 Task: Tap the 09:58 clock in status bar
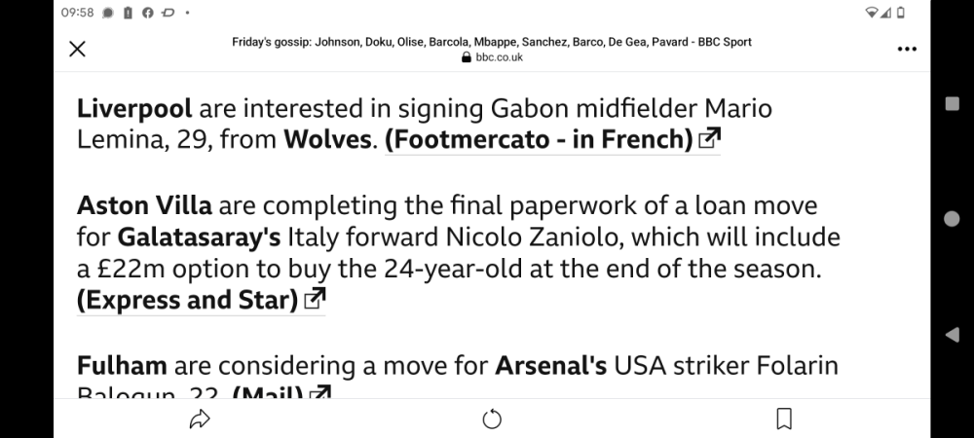click(77, 13)
